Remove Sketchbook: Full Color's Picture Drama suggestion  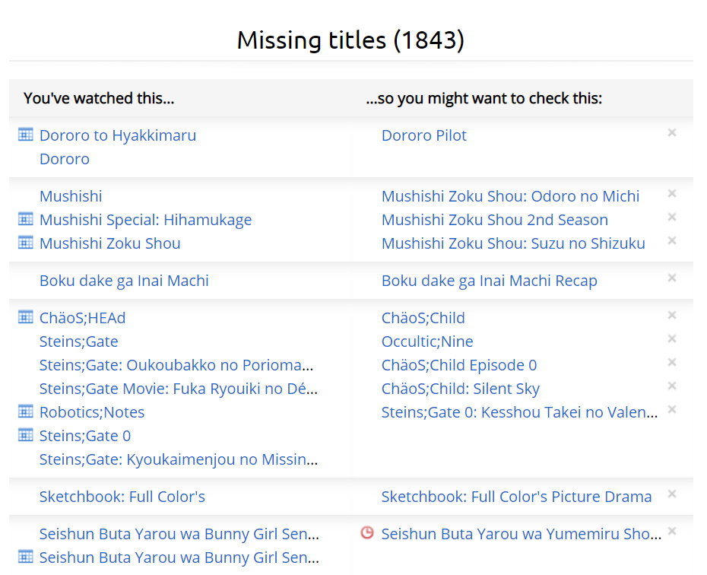pos(672,494)
